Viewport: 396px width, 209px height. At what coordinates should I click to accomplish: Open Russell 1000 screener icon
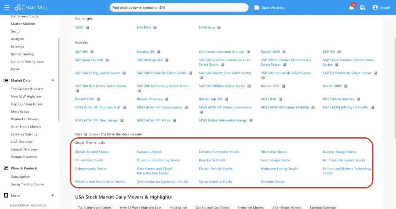click(284, 86)
